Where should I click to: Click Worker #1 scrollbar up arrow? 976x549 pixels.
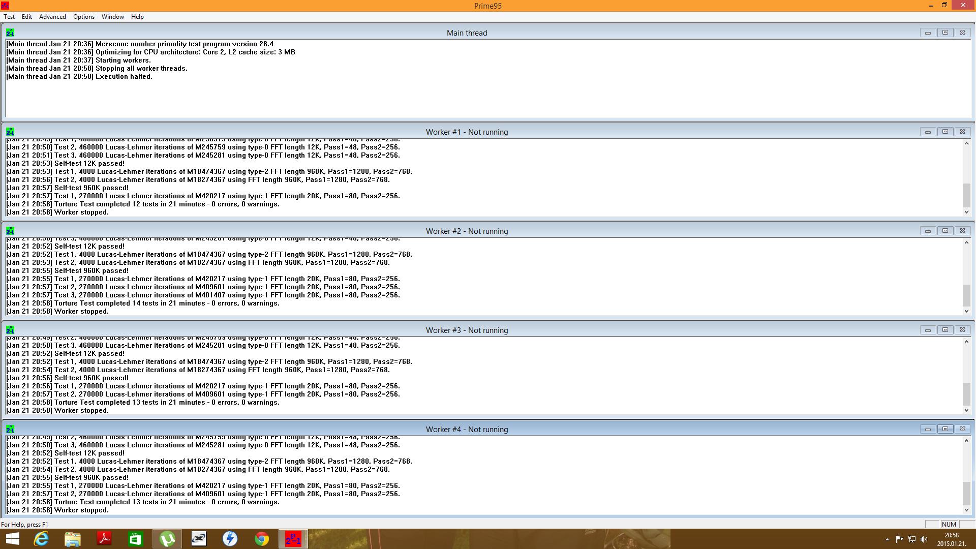tap(966, 143)
